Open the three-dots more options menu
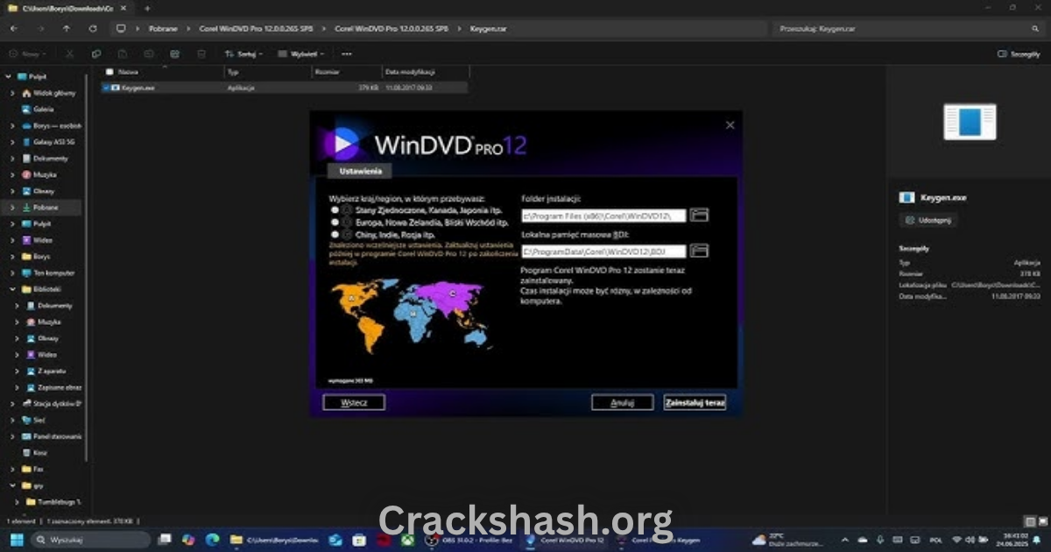Viewport: 1051px width, 552px height. tap(347, 53)
